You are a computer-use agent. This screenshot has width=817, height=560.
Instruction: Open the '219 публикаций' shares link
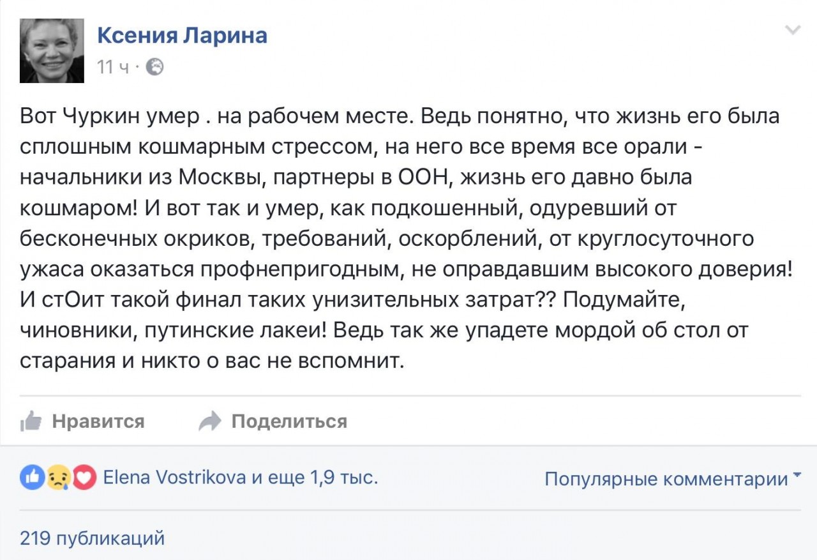point(93,538)
